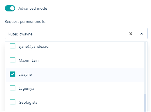
Task: Click the 'kuter, cwayne' selection field
Action: (76, 33)
